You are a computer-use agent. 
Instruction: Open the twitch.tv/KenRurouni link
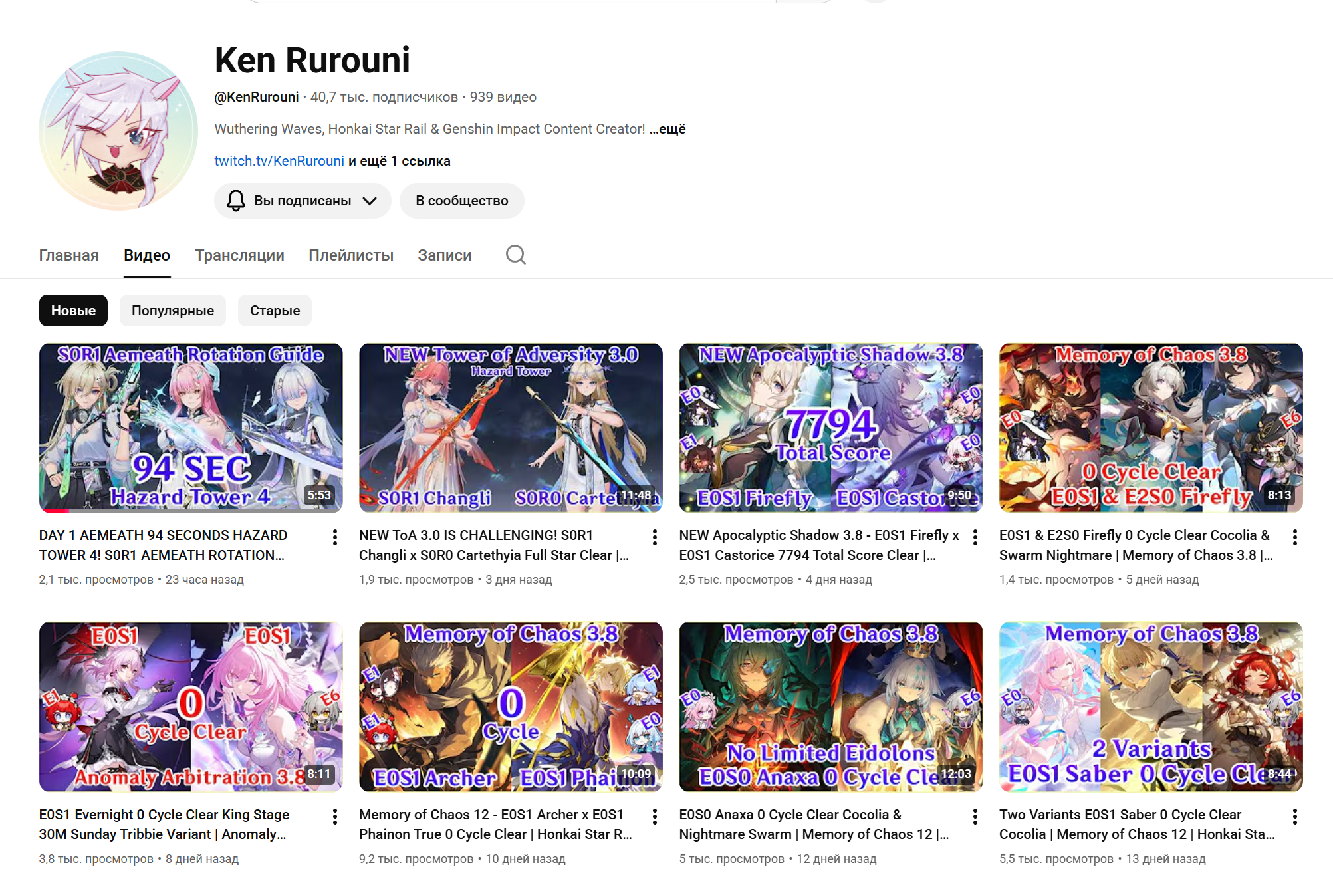point(279,161)
